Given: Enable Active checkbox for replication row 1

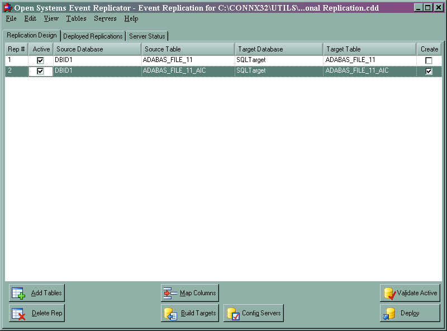Looking at the screenshot, I should pos(39,60).
